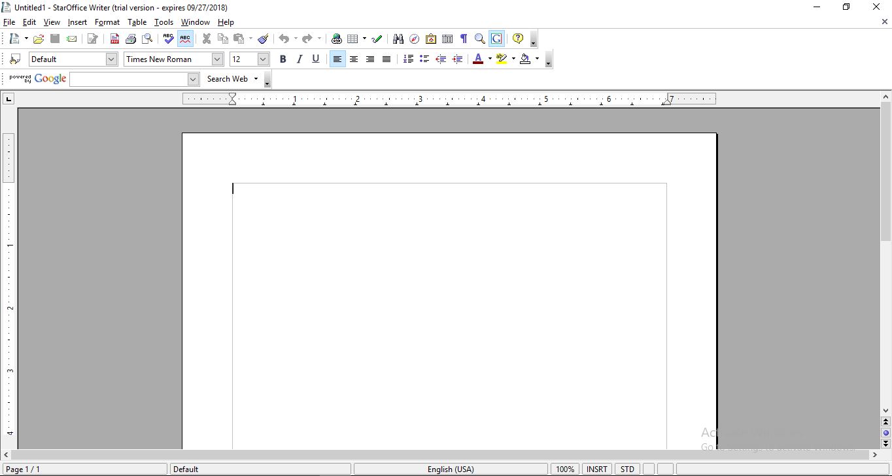Image resolution: width=892 pixels, height=476 pixels.
Task: Open the Table menu
Action: (x=137, y=22)
